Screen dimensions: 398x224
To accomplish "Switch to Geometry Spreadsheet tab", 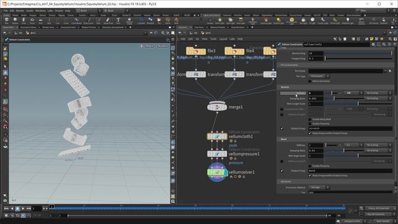I will point(113,27).
